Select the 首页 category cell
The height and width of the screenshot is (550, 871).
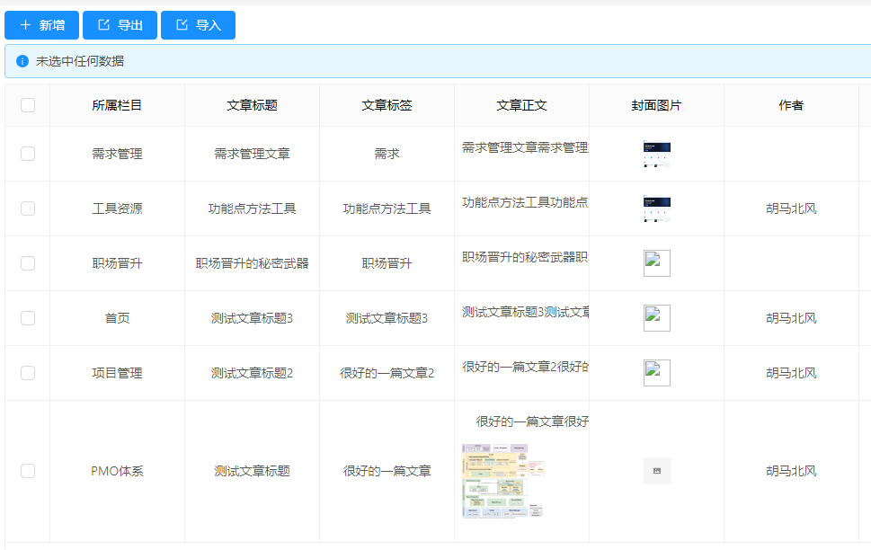click(x=117, y=318)
